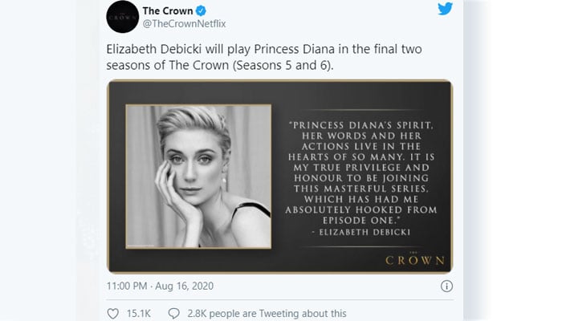Click the blue verified badge

(x=201, y=10)
